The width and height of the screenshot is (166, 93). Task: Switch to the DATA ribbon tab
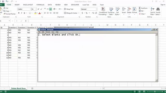[50, 5]
